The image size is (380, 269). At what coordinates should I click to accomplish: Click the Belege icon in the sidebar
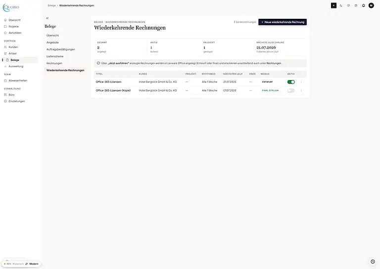7,60
